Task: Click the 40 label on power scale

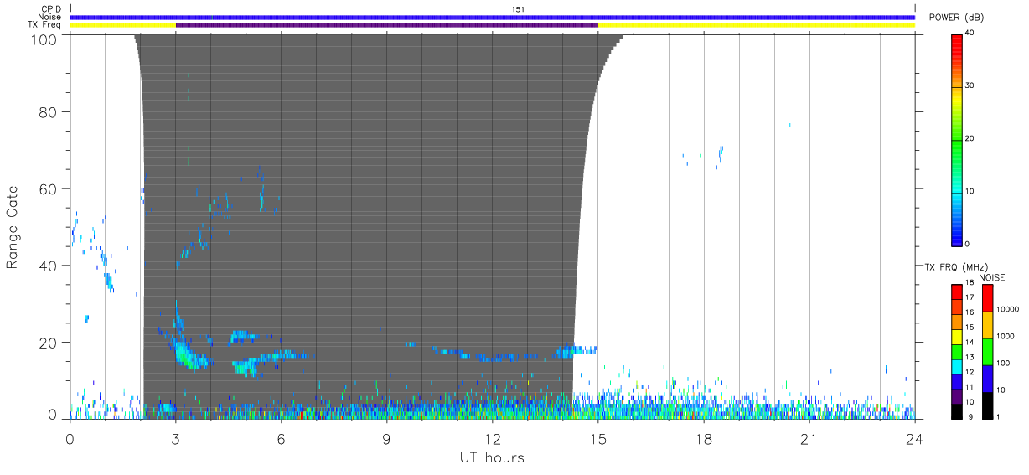Action: click(970, 34)
